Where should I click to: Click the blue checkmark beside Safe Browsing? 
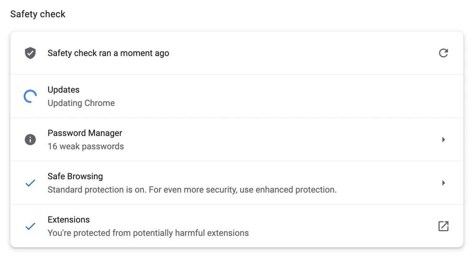30,183
